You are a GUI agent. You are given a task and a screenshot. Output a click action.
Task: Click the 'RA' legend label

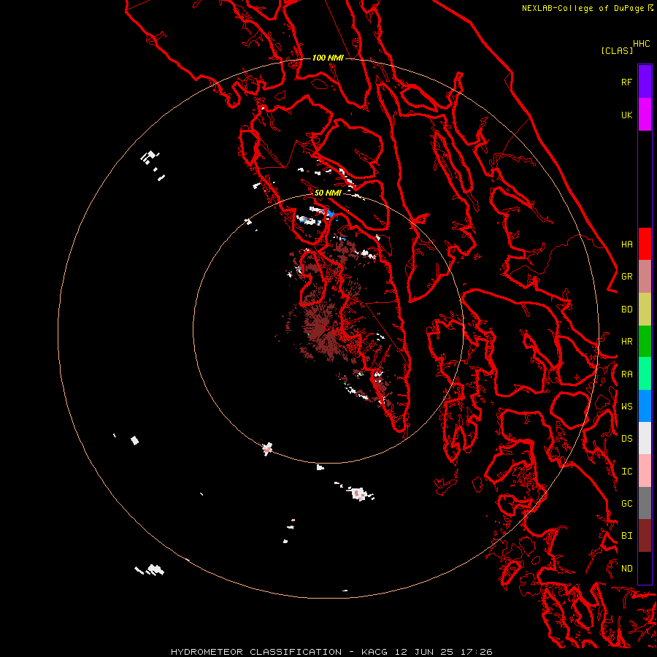[627, 374]
